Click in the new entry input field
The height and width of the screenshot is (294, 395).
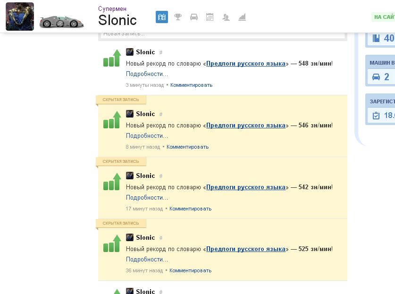tap(222, 34)
